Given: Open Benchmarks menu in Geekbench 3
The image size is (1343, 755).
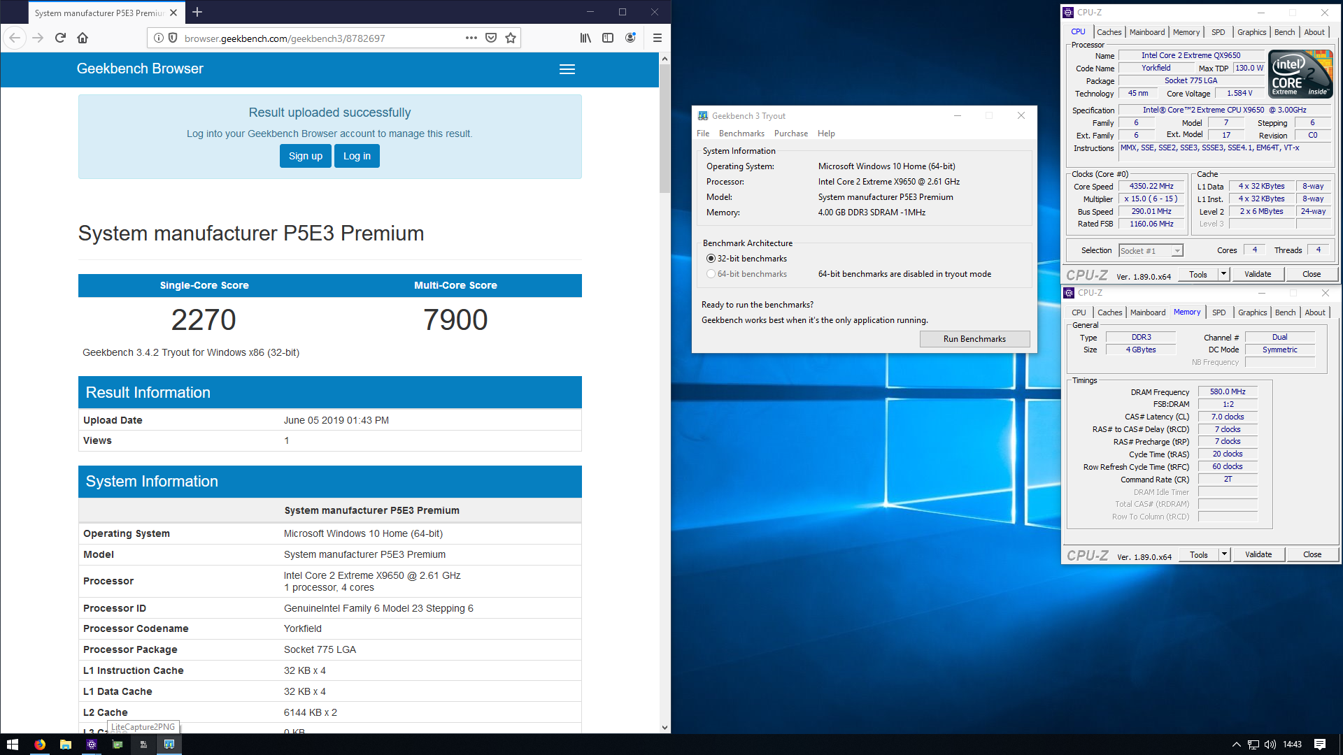Looking at the screenshot, I should pyautogui.click(x=741, y=134).
